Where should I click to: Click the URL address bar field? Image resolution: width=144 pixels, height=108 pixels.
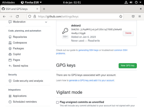point(75,17)
